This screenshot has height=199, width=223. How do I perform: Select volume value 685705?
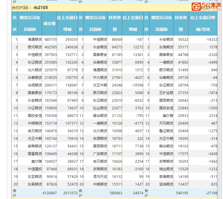[51, 40]
